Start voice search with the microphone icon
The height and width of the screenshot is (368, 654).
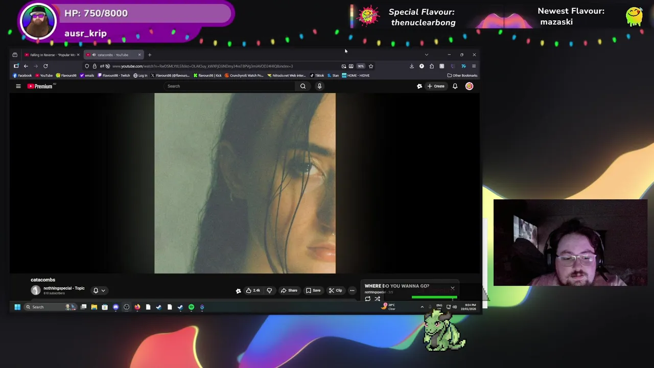pos(319,86)
